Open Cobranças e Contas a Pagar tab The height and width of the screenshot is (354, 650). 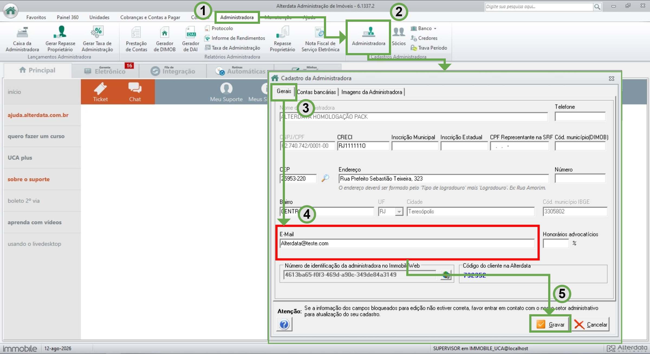150,17
